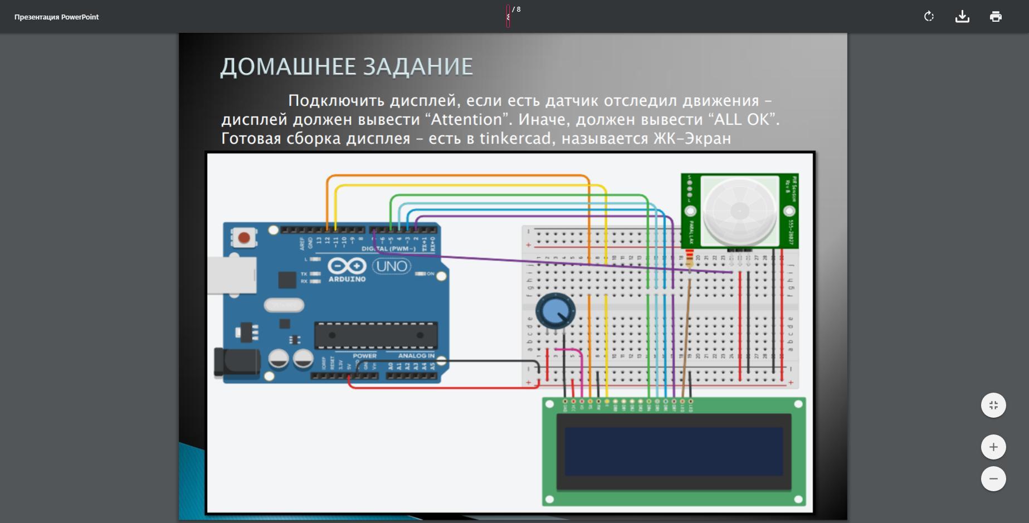The width and height of the screenshot is (1029, 523).
Task: Print the document
Action: tap(996, 17)
